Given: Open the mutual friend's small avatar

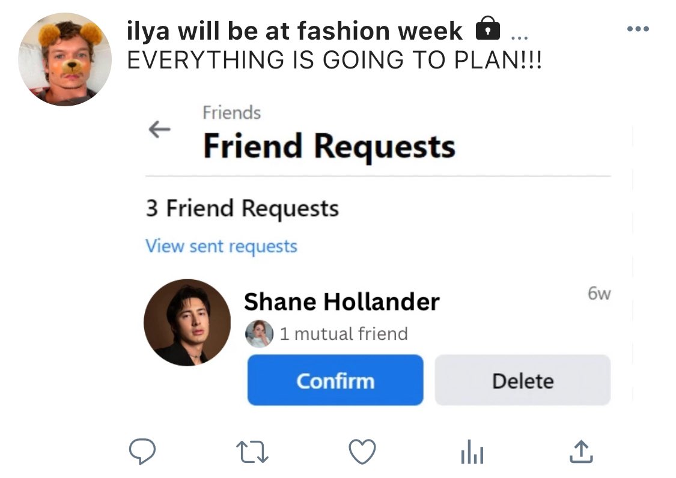Looking at the screenshot, I should pyautogui.click(x=259, y=334).
